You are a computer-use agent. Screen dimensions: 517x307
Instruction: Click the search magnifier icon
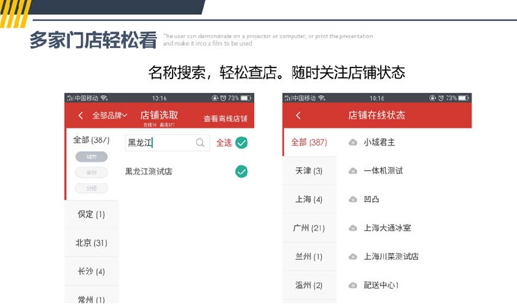point(200,142)
